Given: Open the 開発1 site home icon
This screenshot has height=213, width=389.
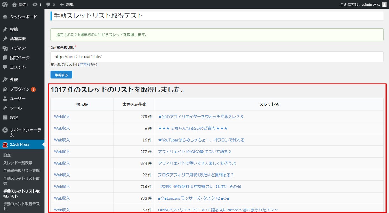Looking at the screenshot, I should (14, 4).
